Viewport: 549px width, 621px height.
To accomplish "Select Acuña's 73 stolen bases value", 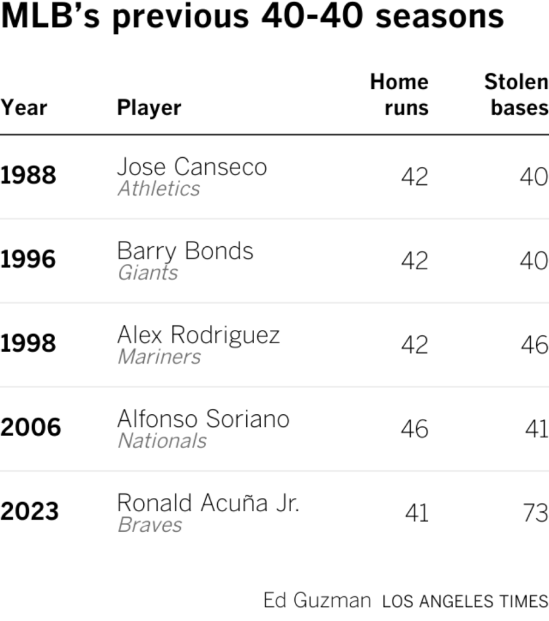I will point(536,513).
